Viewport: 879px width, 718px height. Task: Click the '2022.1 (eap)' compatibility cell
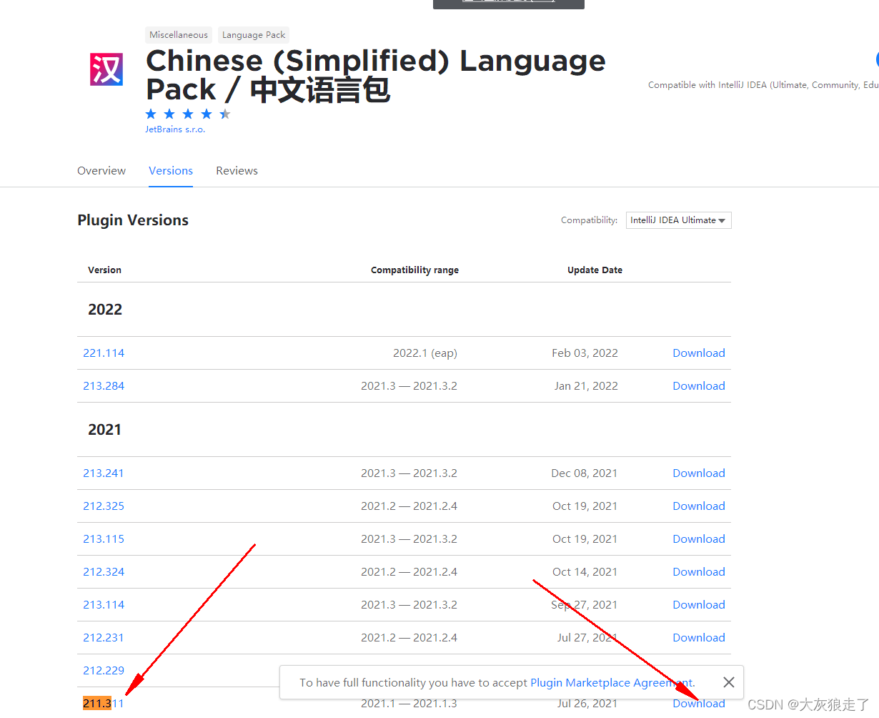point(425,353)
